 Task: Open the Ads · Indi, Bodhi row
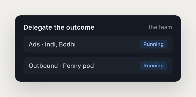(98, 44)
